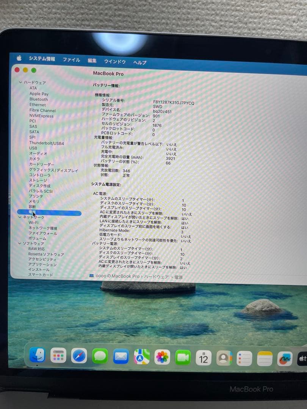Select コントローラ in sidebar
This screenshot has height=409, width=307.
pyautogui.click(x=40, y=175)
